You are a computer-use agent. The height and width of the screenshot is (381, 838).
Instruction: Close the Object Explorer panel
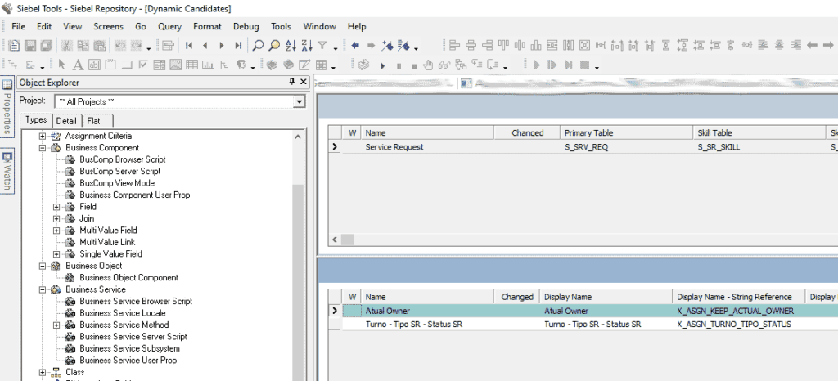click(303, 82)
